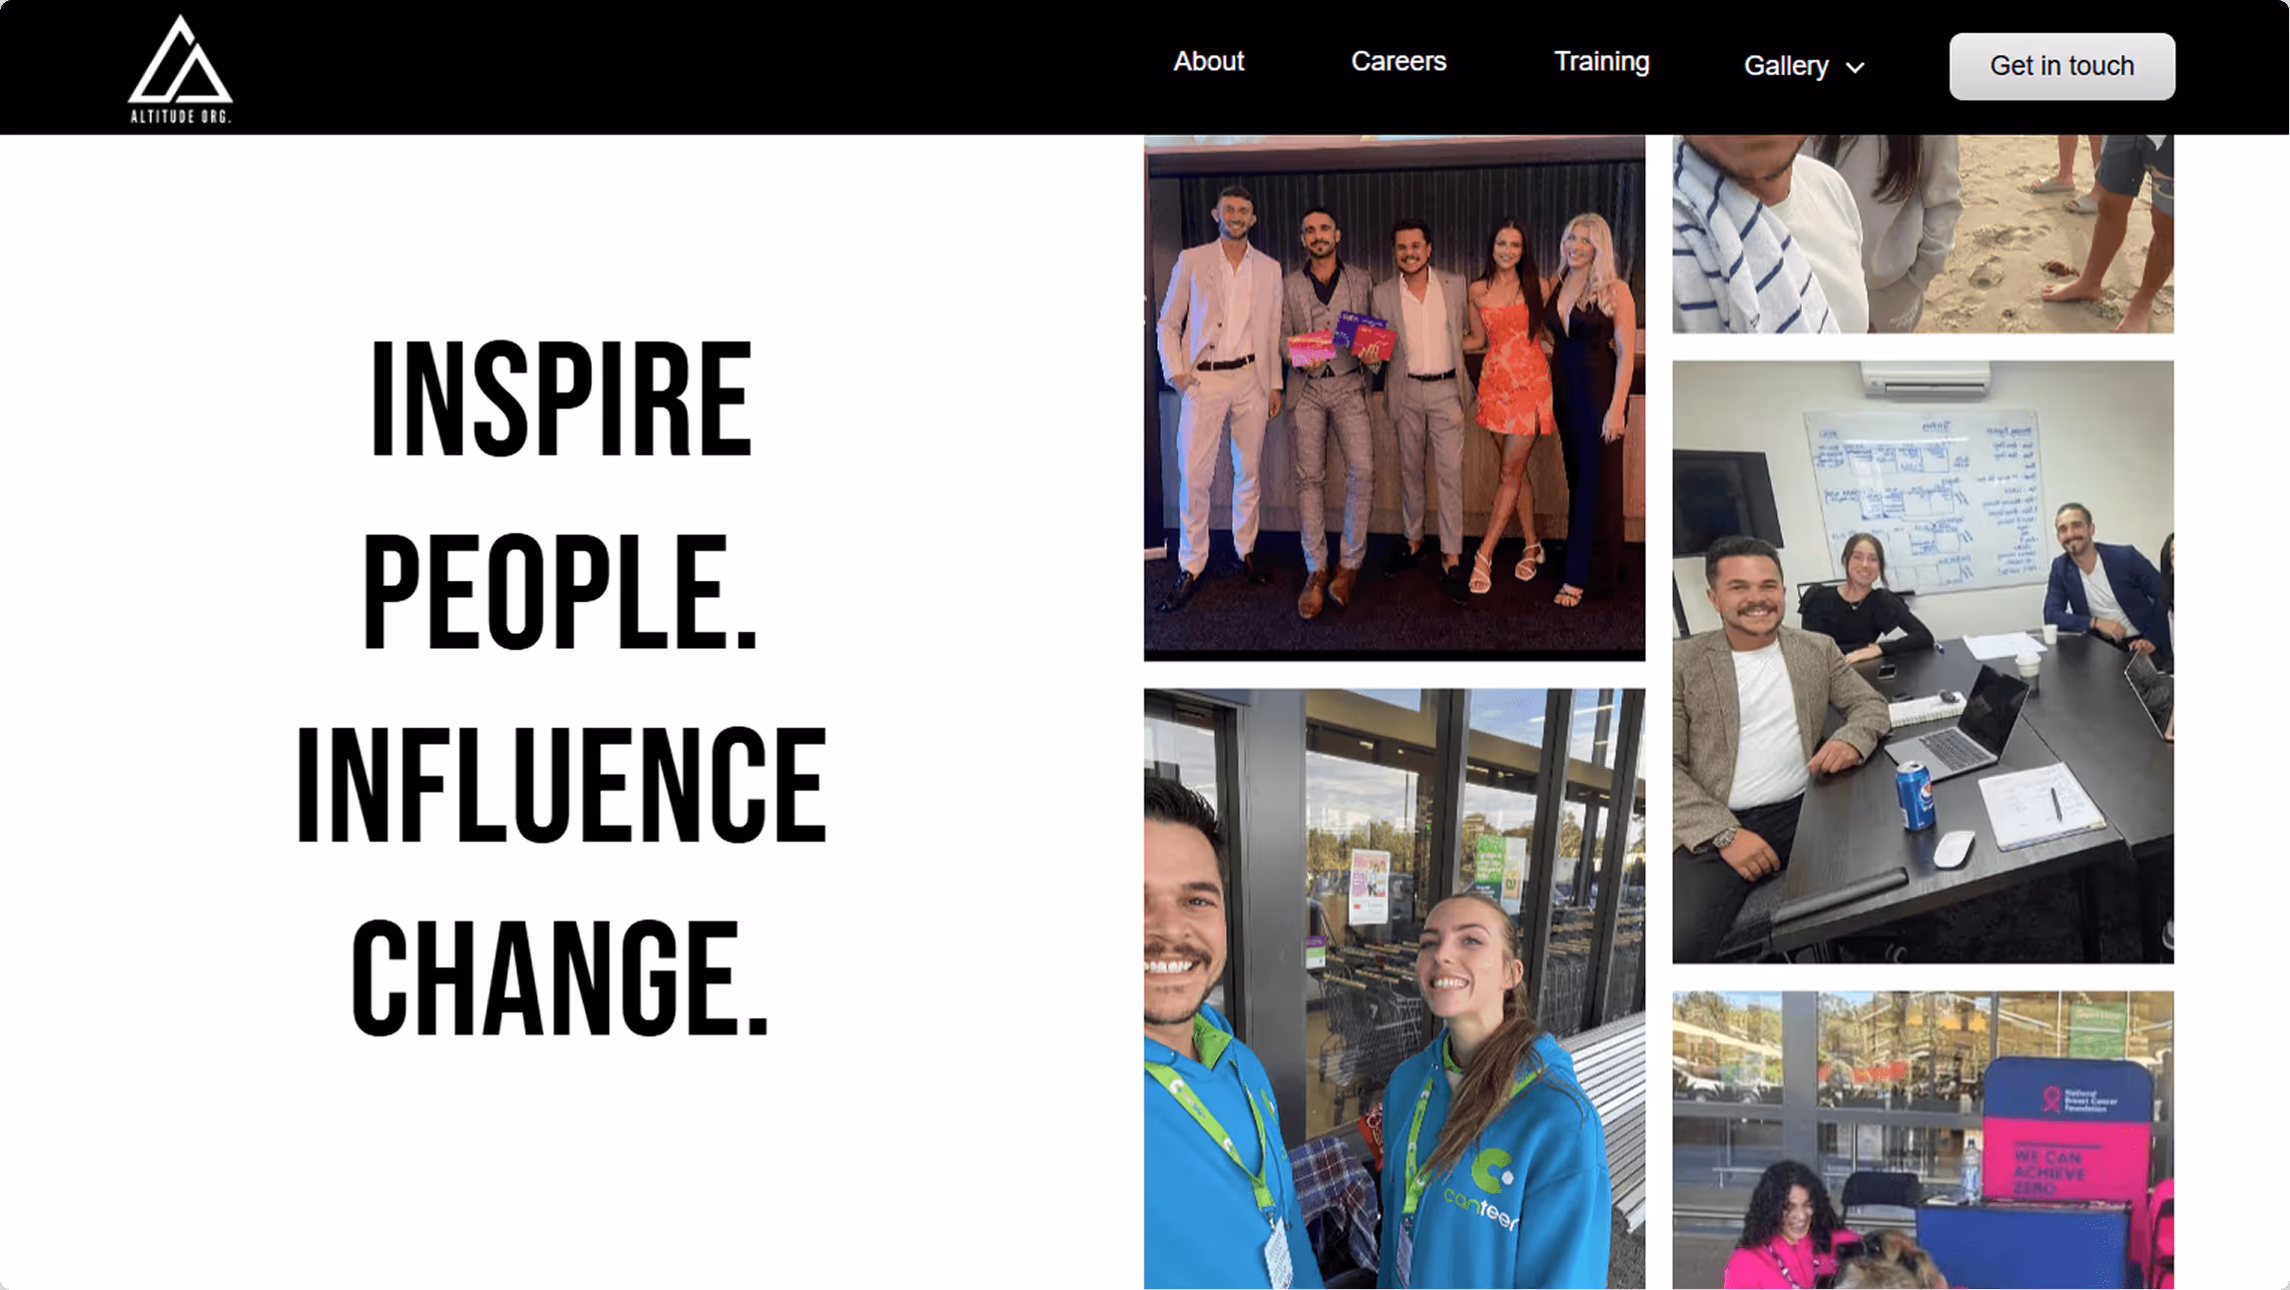Open the Canteen blue hoodies selfie
The width and height of the screenshot is (2290, 1290).
click(x=1394, y=988)
